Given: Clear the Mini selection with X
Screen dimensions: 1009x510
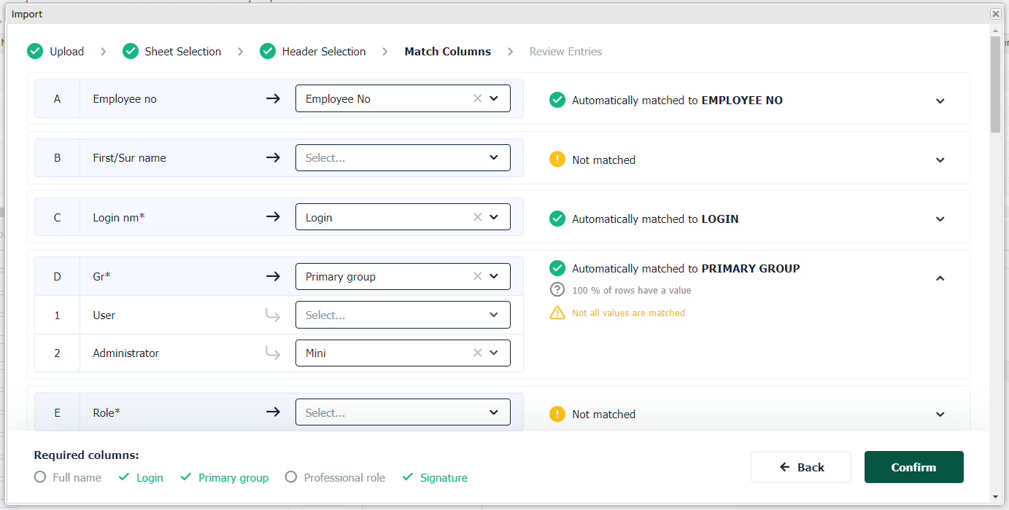Looking at the screenshot, I should click(477, 353).
